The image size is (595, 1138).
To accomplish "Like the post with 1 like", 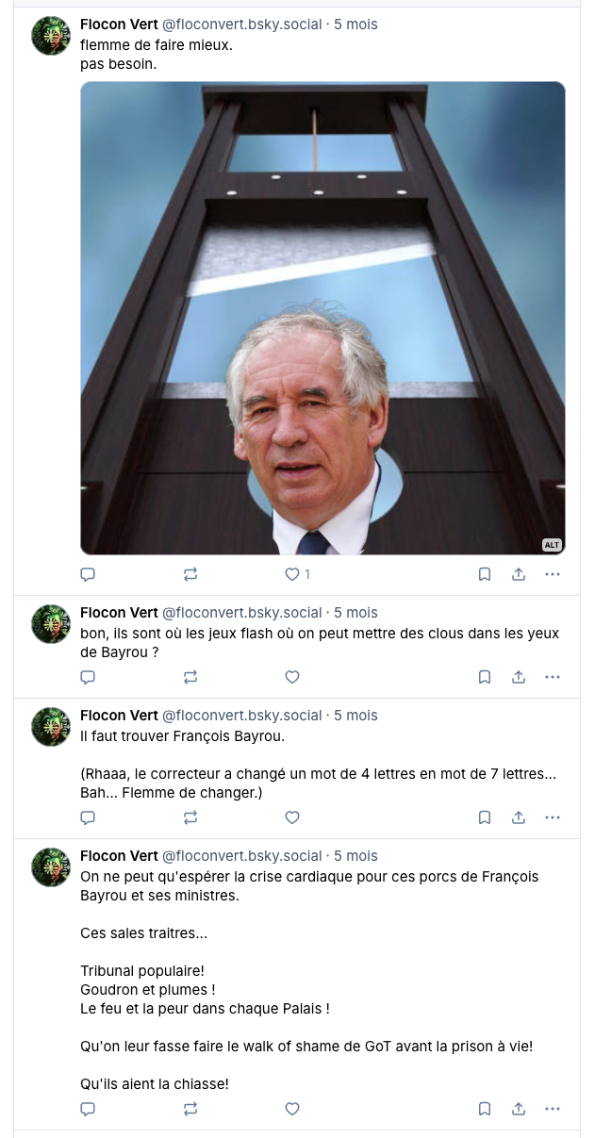I will coord(292,573).
